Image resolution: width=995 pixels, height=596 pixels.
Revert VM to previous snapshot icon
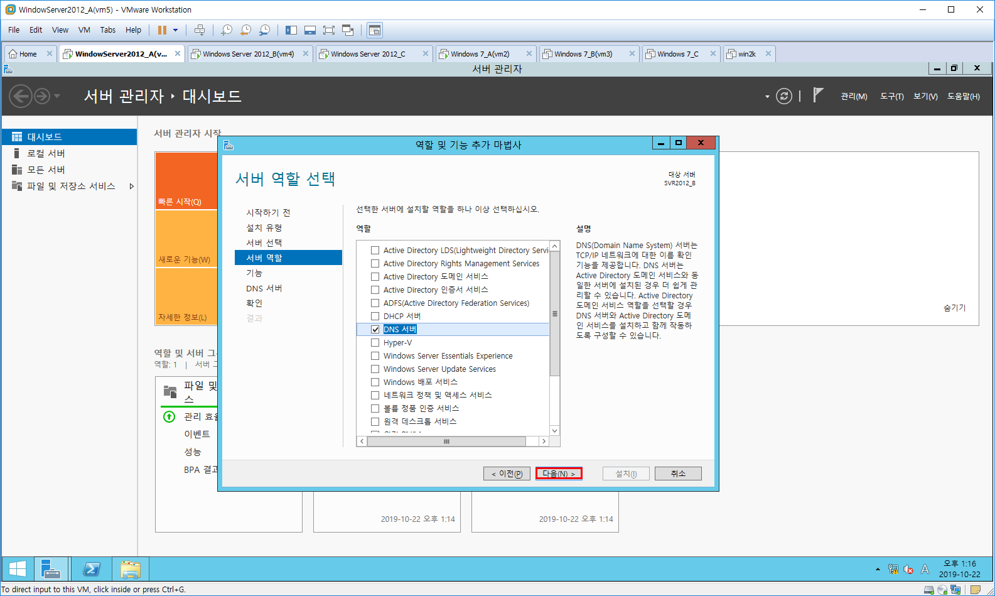click(246, 30)
